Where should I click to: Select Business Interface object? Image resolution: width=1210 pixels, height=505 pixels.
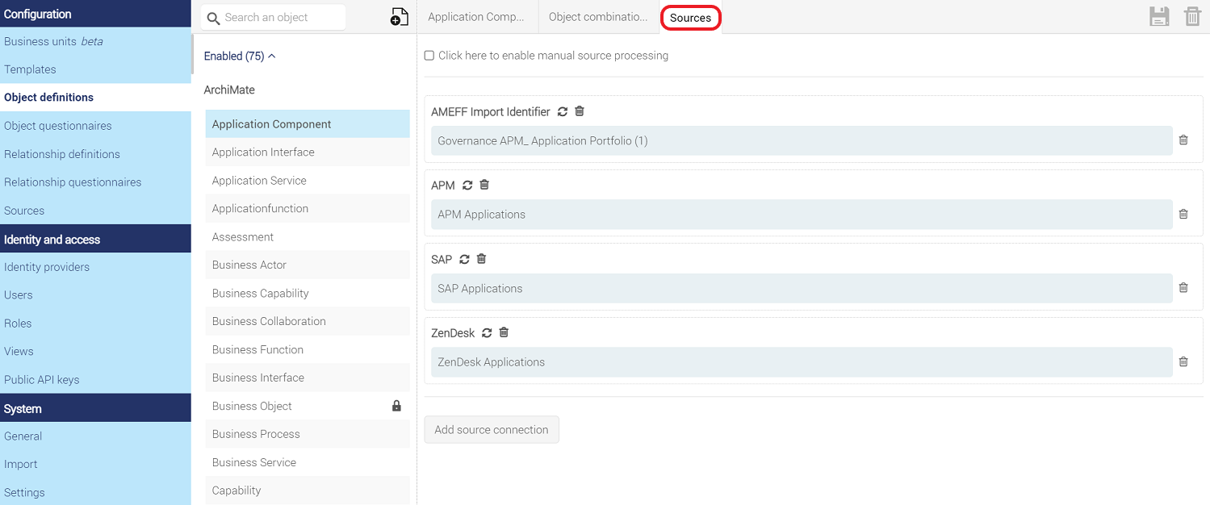(308, 378)
